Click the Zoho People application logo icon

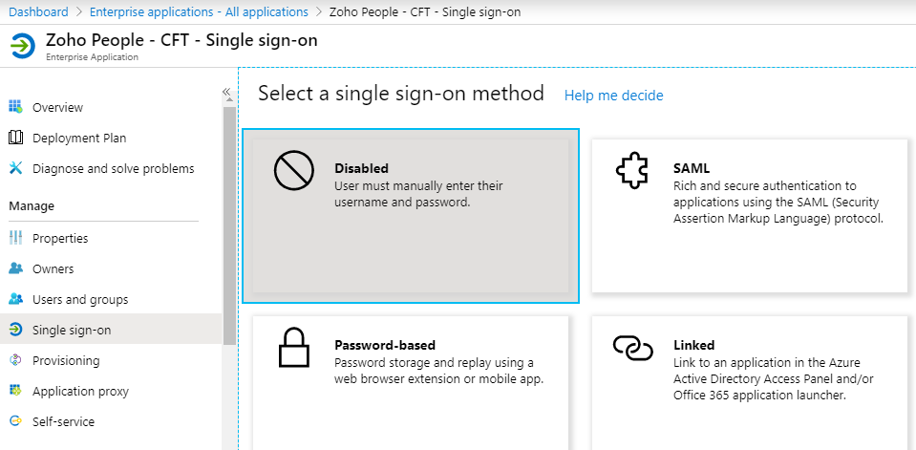pos(23,46)
